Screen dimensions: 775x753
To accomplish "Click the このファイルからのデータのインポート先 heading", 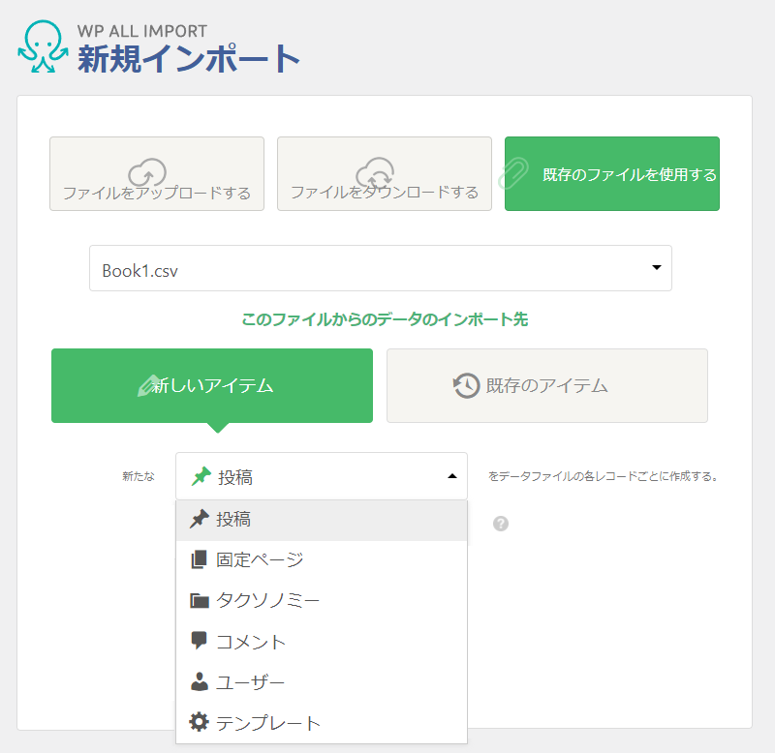I will (x=385, y=319).
